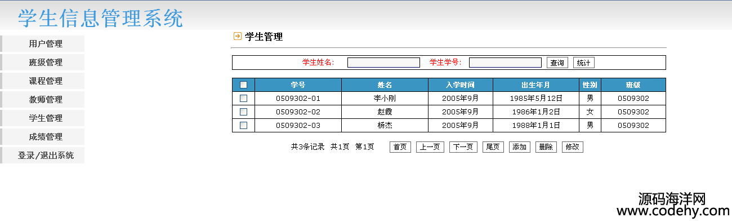732x222 pixels.
Task: Click the 出生年月 column header
Action: pyautogui.click(x=536, y=85)
